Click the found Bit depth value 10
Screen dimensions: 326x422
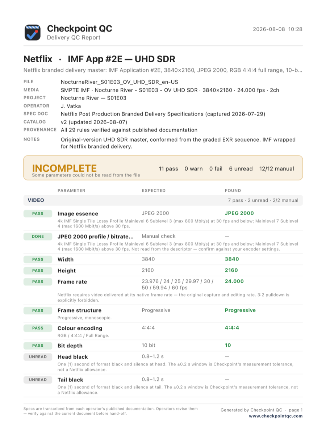point(228,345)
